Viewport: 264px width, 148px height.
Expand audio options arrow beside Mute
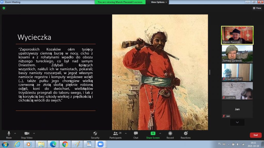15,133
